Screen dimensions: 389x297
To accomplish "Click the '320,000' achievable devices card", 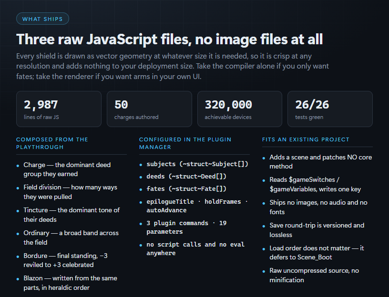I will coord(240,109).
